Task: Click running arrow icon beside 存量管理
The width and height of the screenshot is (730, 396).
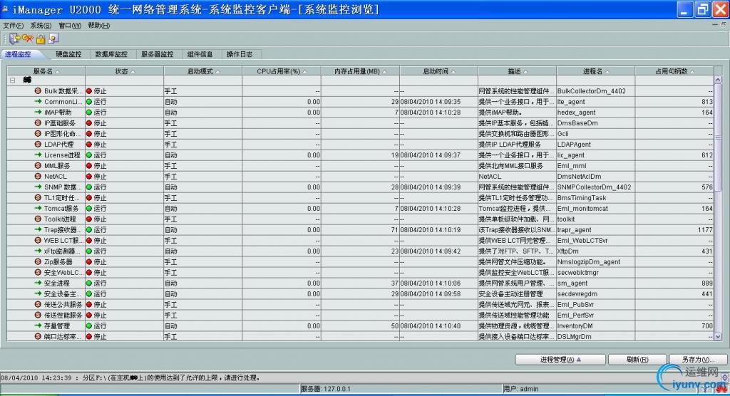Action: coord(38,325)
